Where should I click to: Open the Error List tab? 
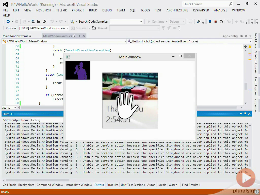tap(112, 185)
